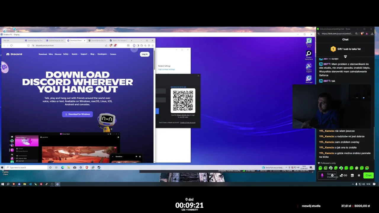Click the Brave Rewards triangle icon near address bar
The height and width of the screenshot is (213, 379).
[x=115, y=46]
